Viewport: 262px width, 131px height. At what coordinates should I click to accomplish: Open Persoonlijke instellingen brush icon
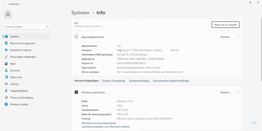point(6,57)
